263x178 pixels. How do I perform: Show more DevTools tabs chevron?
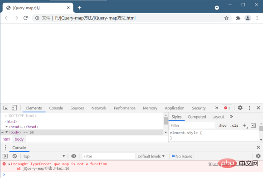pyautogui.click(x=217, y=108)
